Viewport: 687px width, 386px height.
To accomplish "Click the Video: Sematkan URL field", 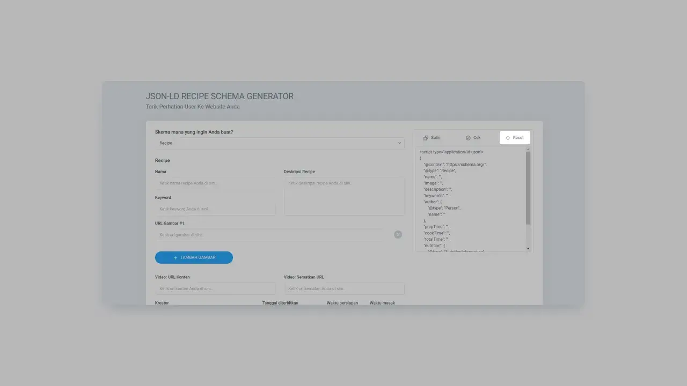I will coord(343,288).
